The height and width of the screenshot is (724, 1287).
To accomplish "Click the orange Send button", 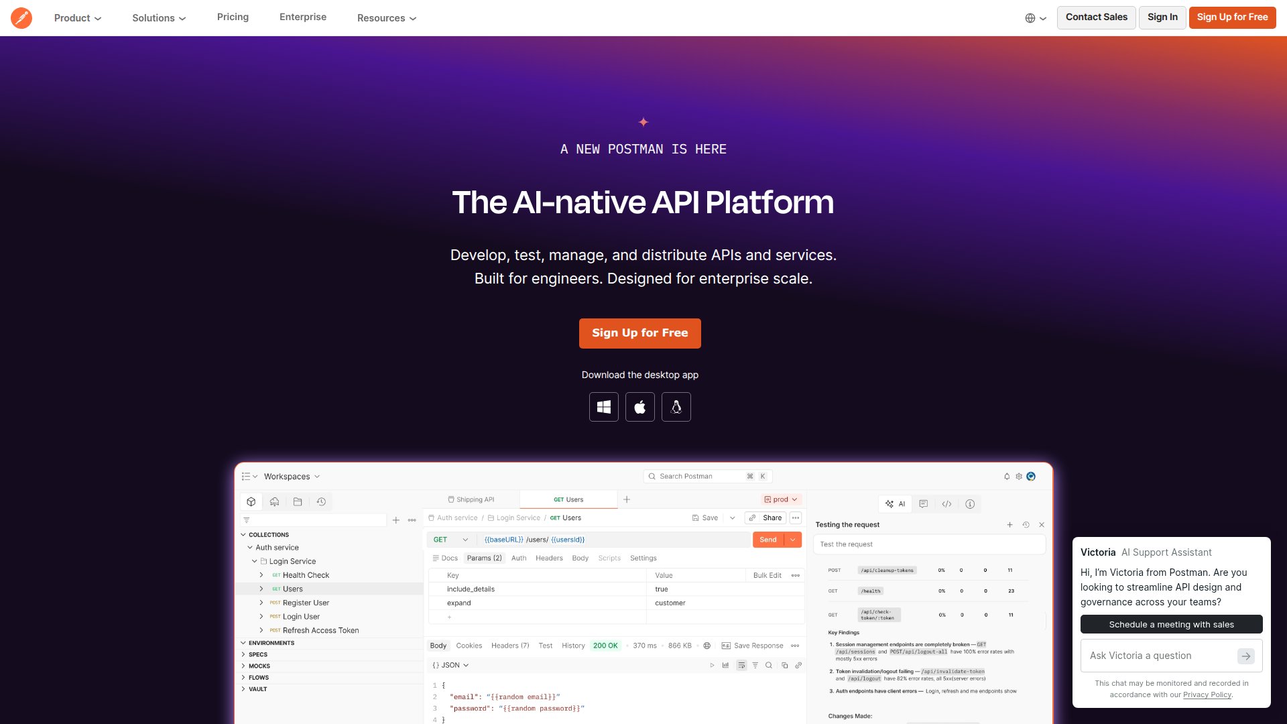I will (768, 540).
